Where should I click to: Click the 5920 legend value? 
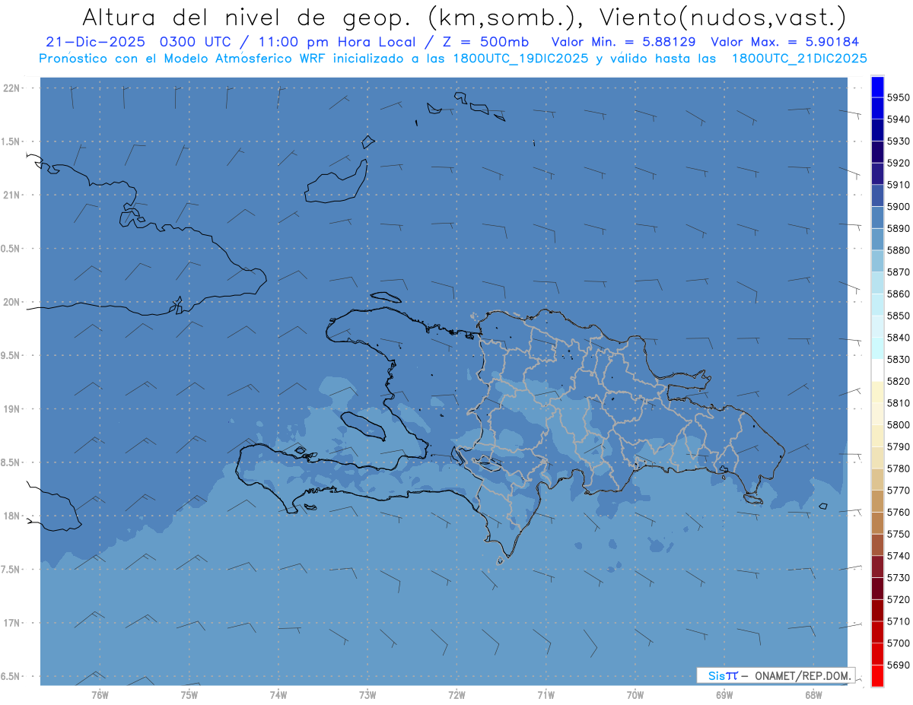[x=899, y=163]
